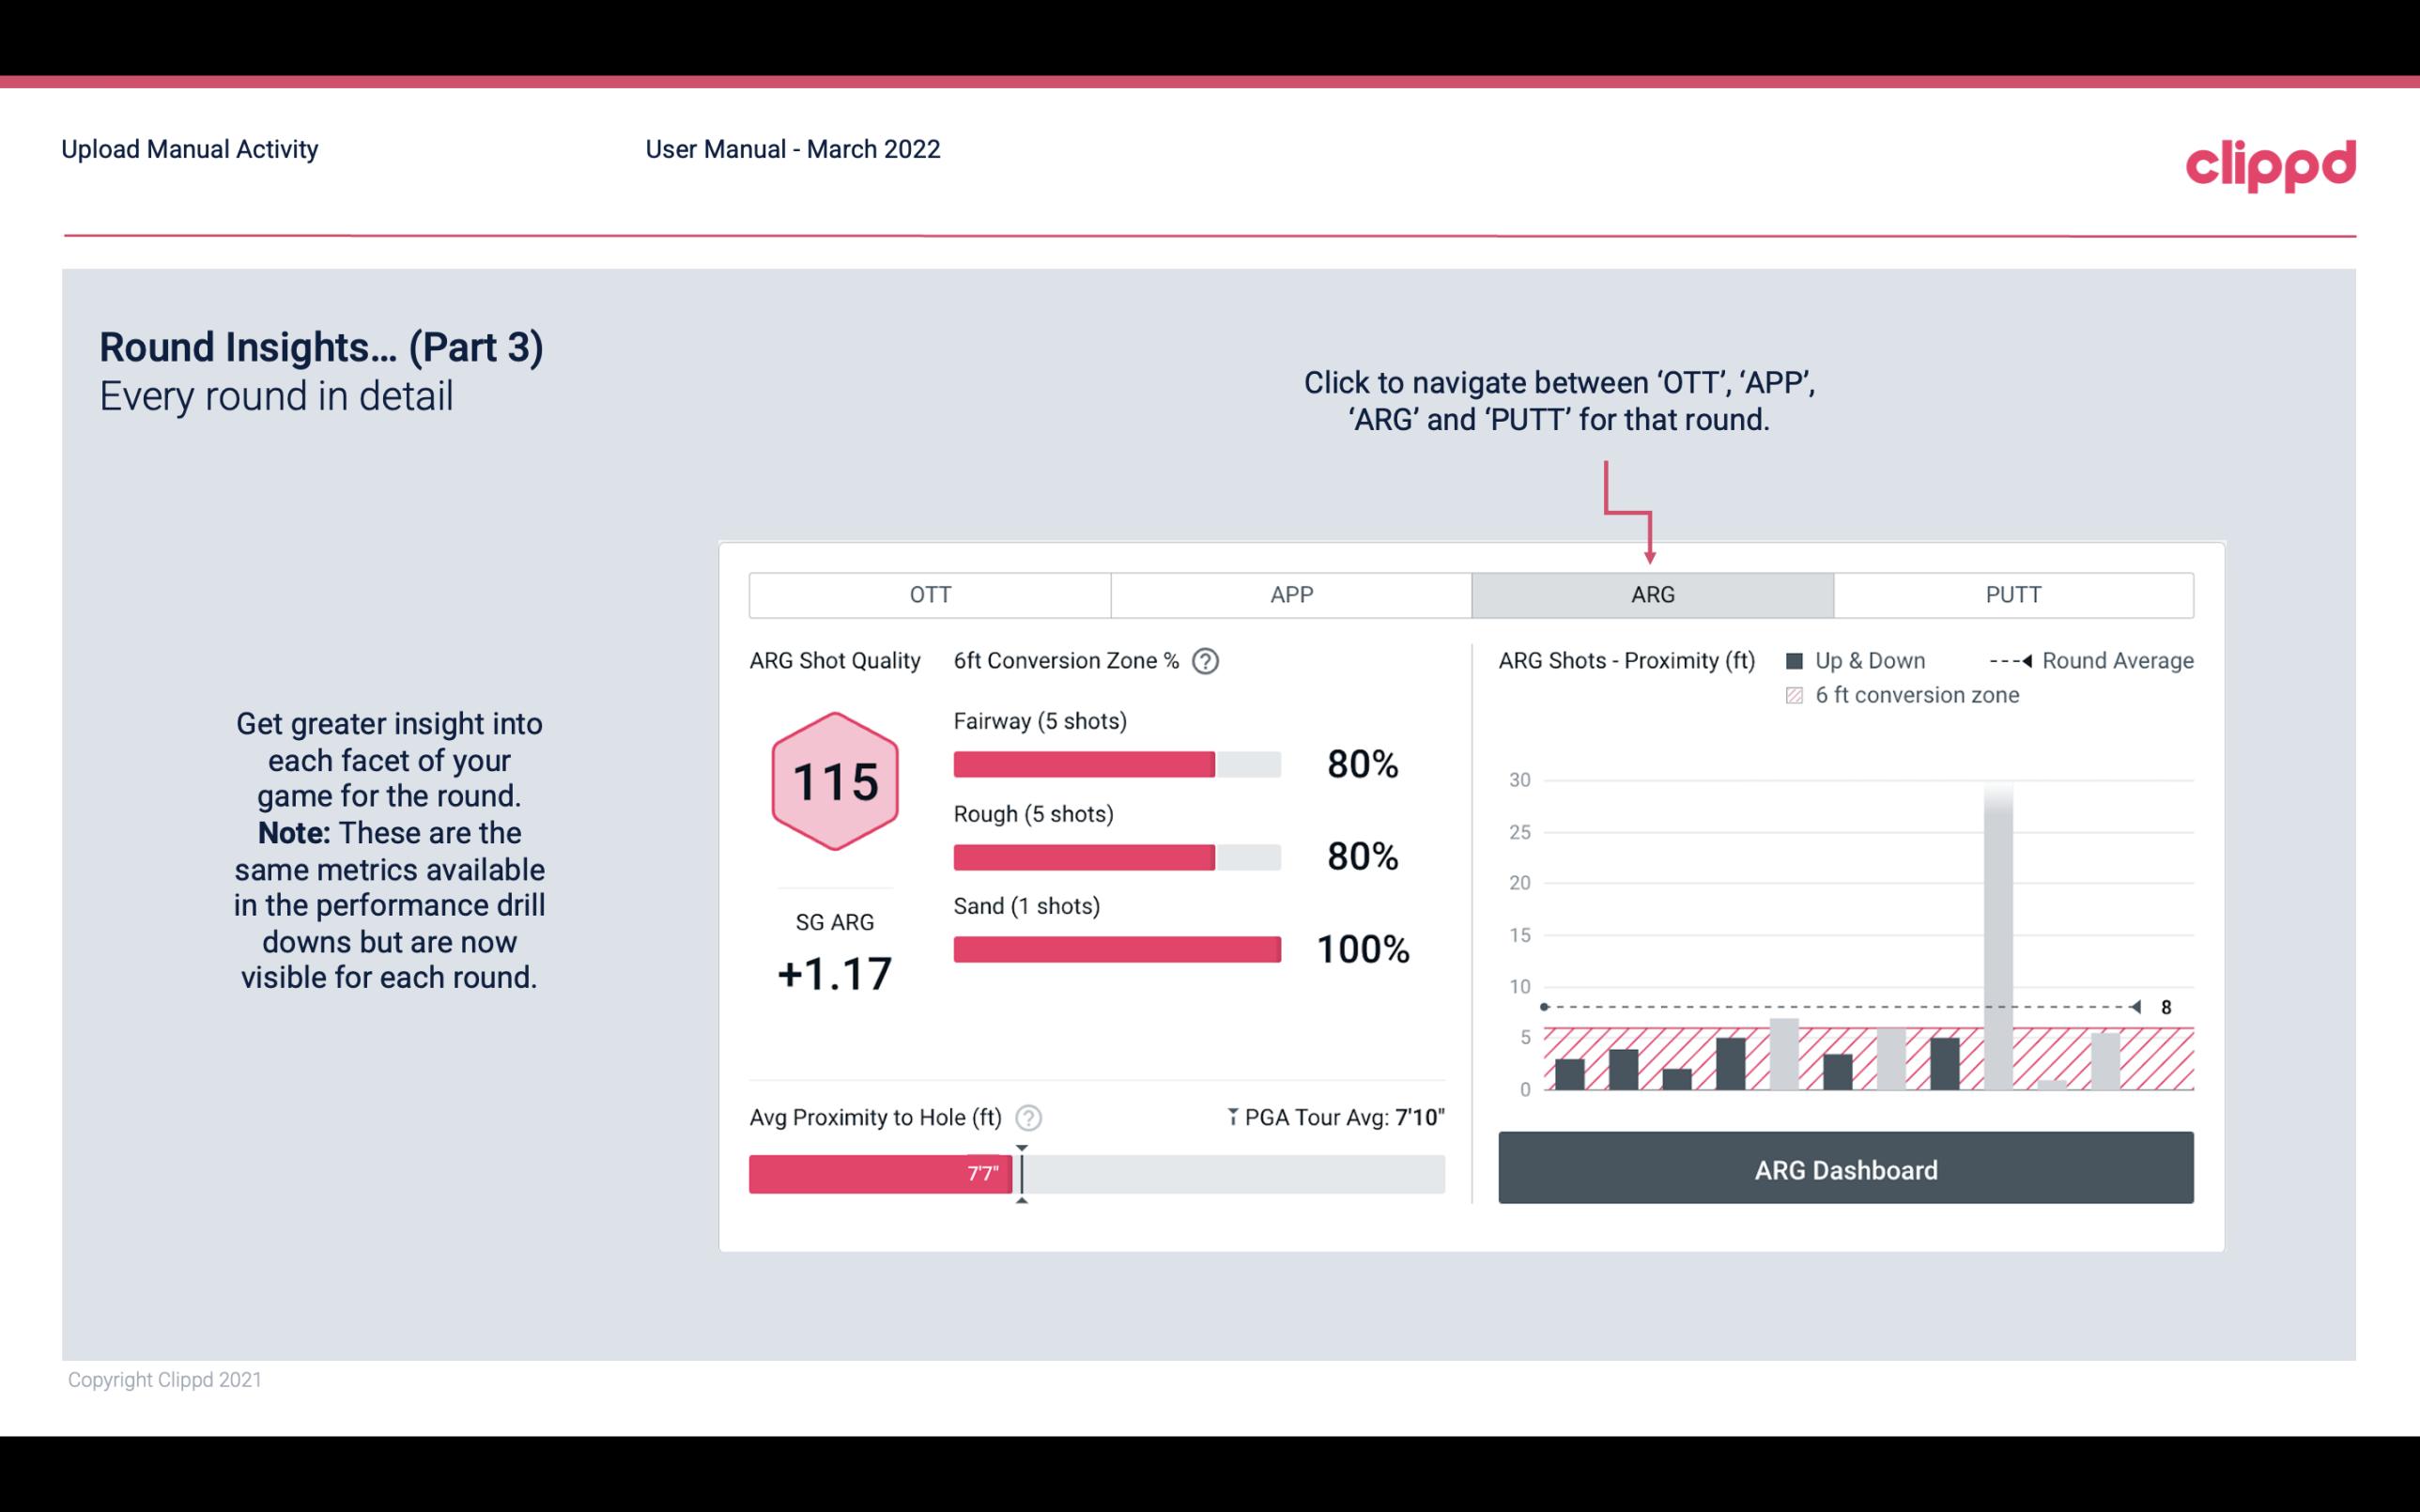The height and width of the screenshot is (1512, 2420).
Task: Click the Upload Manual Activity link
Action: click(x=192, y=148)
